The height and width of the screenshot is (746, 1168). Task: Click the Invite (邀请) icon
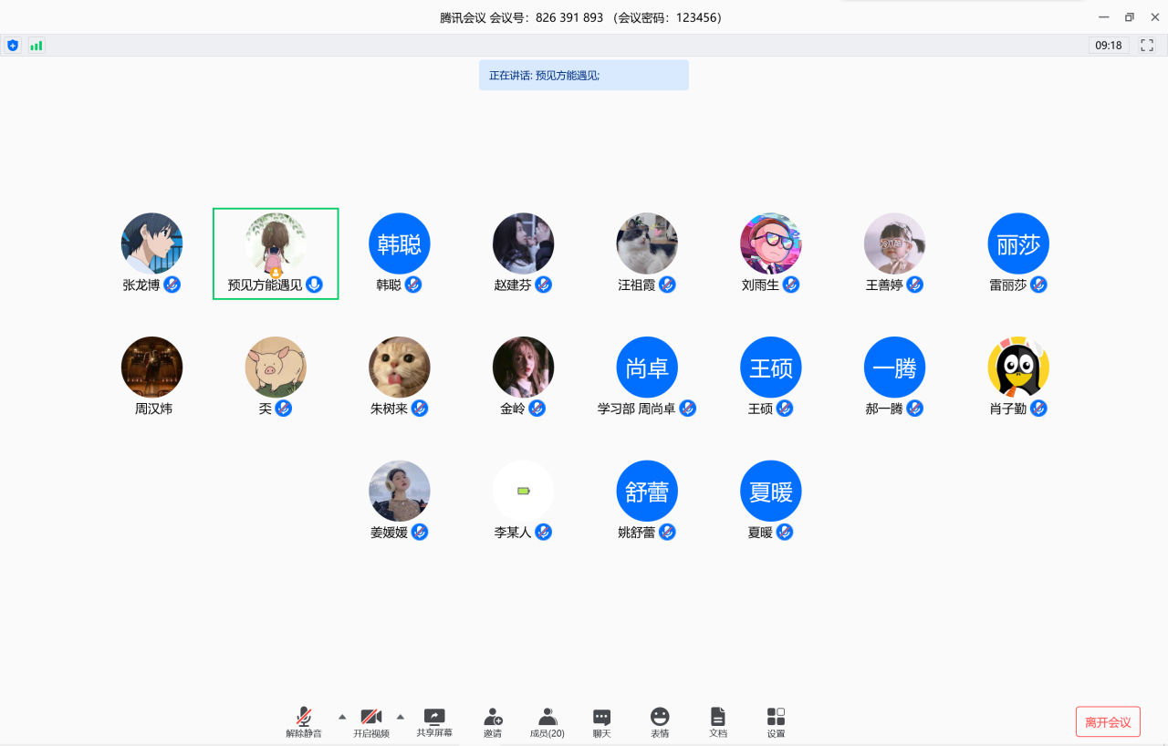click(493, 721)
